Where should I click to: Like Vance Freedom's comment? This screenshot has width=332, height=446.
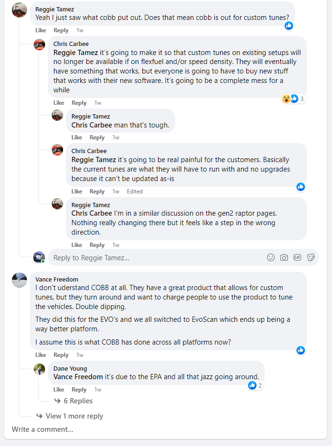coord(41,355)
